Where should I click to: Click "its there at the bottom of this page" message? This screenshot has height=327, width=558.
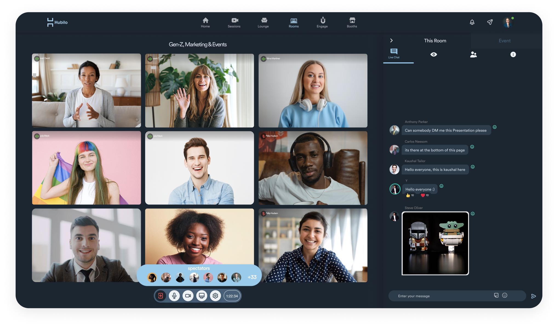click(x=435, y=150)
